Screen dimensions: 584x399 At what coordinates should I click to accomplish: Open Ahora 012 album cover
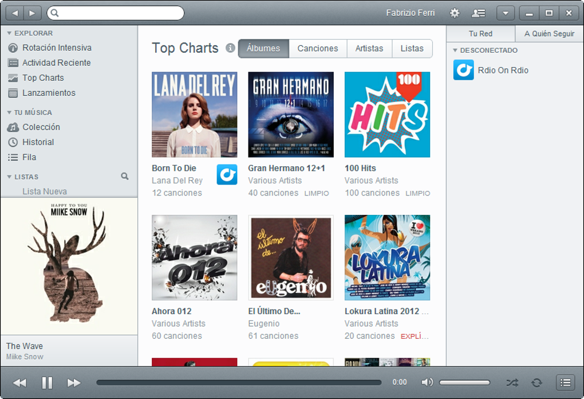click(x=195, y=257)
